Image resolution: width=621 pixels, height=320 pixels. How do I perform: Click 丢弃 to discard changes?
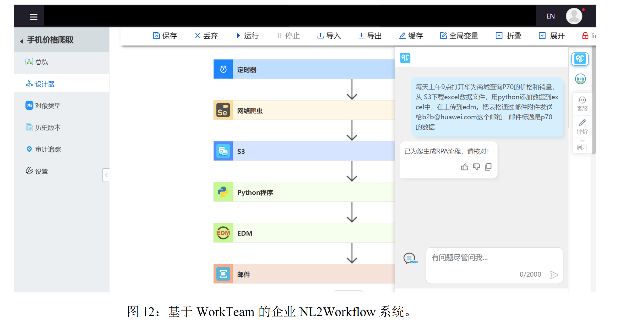(206, 36)
